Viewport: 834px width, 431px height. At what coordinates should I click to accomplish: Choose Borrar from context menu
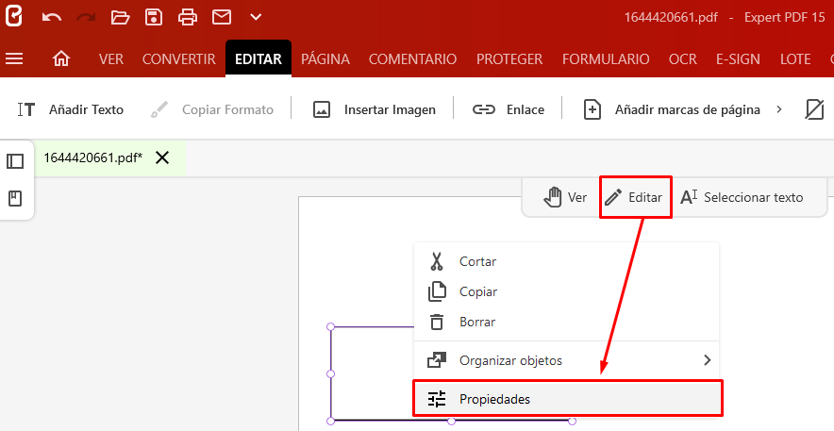[x=566, y=322]
